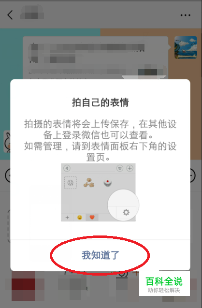202x308 pixels.
Task: Tap the seascape avatar beside the message
Action: click(186, 47)
